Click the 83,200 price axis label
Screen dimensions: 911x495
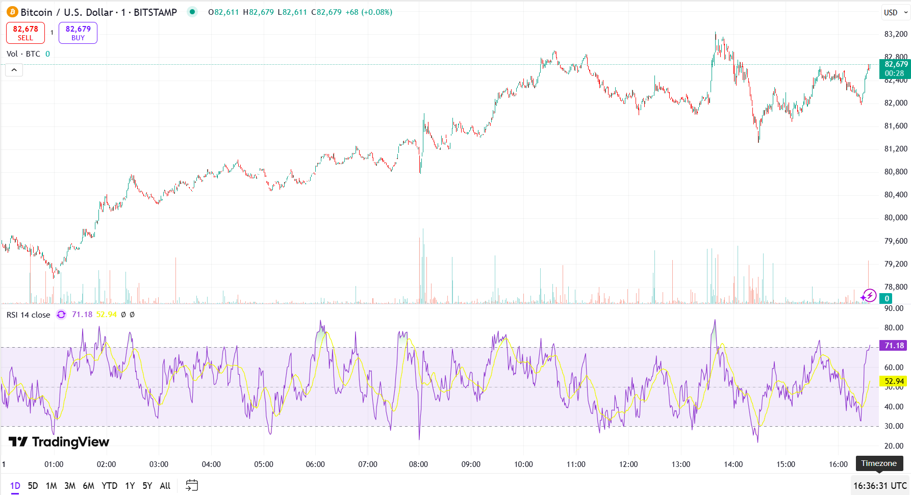tap(896, 34)
